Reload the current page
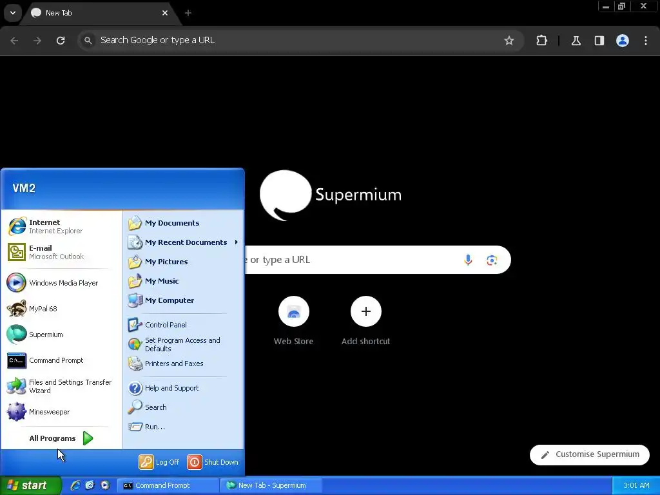The image size is (660, 495). pos(61,41)
